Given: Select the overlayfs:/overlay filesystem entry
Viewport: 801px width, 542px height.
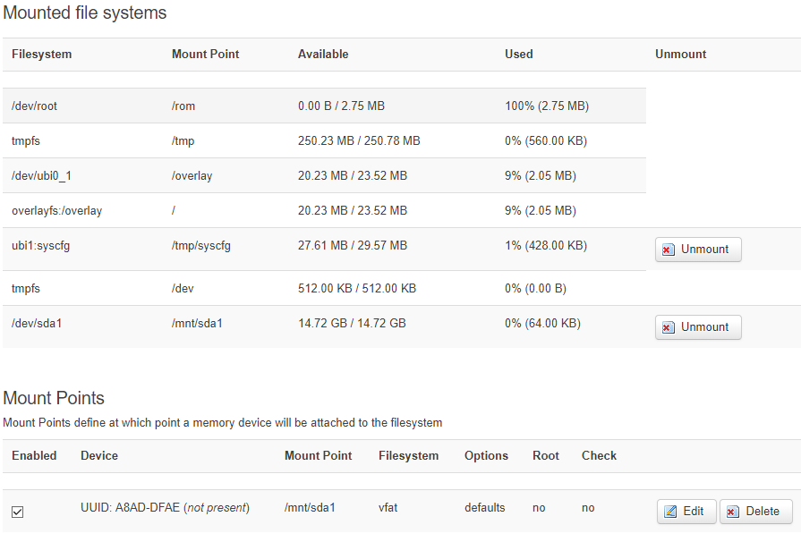Looking at the screenshot, I should [x=56, y=210].
